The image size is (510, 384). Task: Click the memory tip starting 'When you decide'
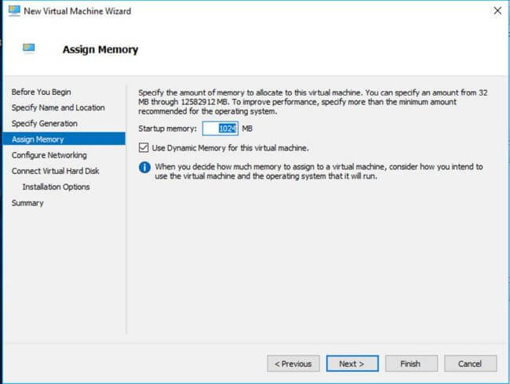(x=319, y=171)
